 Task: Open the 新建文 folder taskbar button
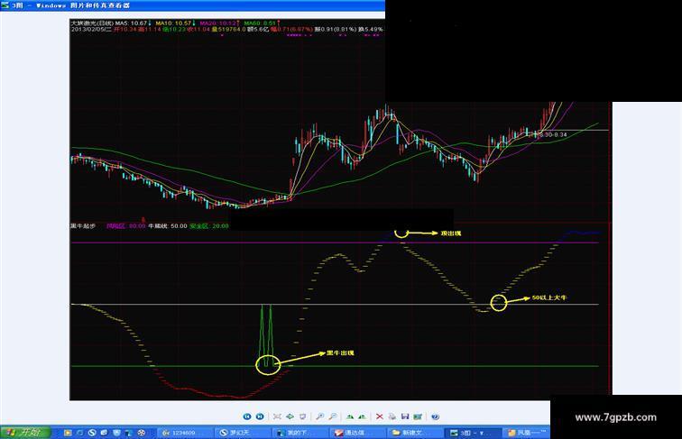pyautogui.click(x=414, y=433)
